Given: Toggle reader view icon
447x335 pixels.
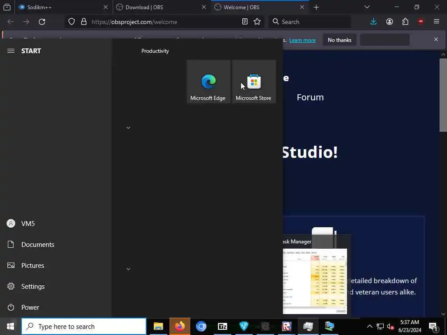Looking at the screenshot, I should 244,22.
